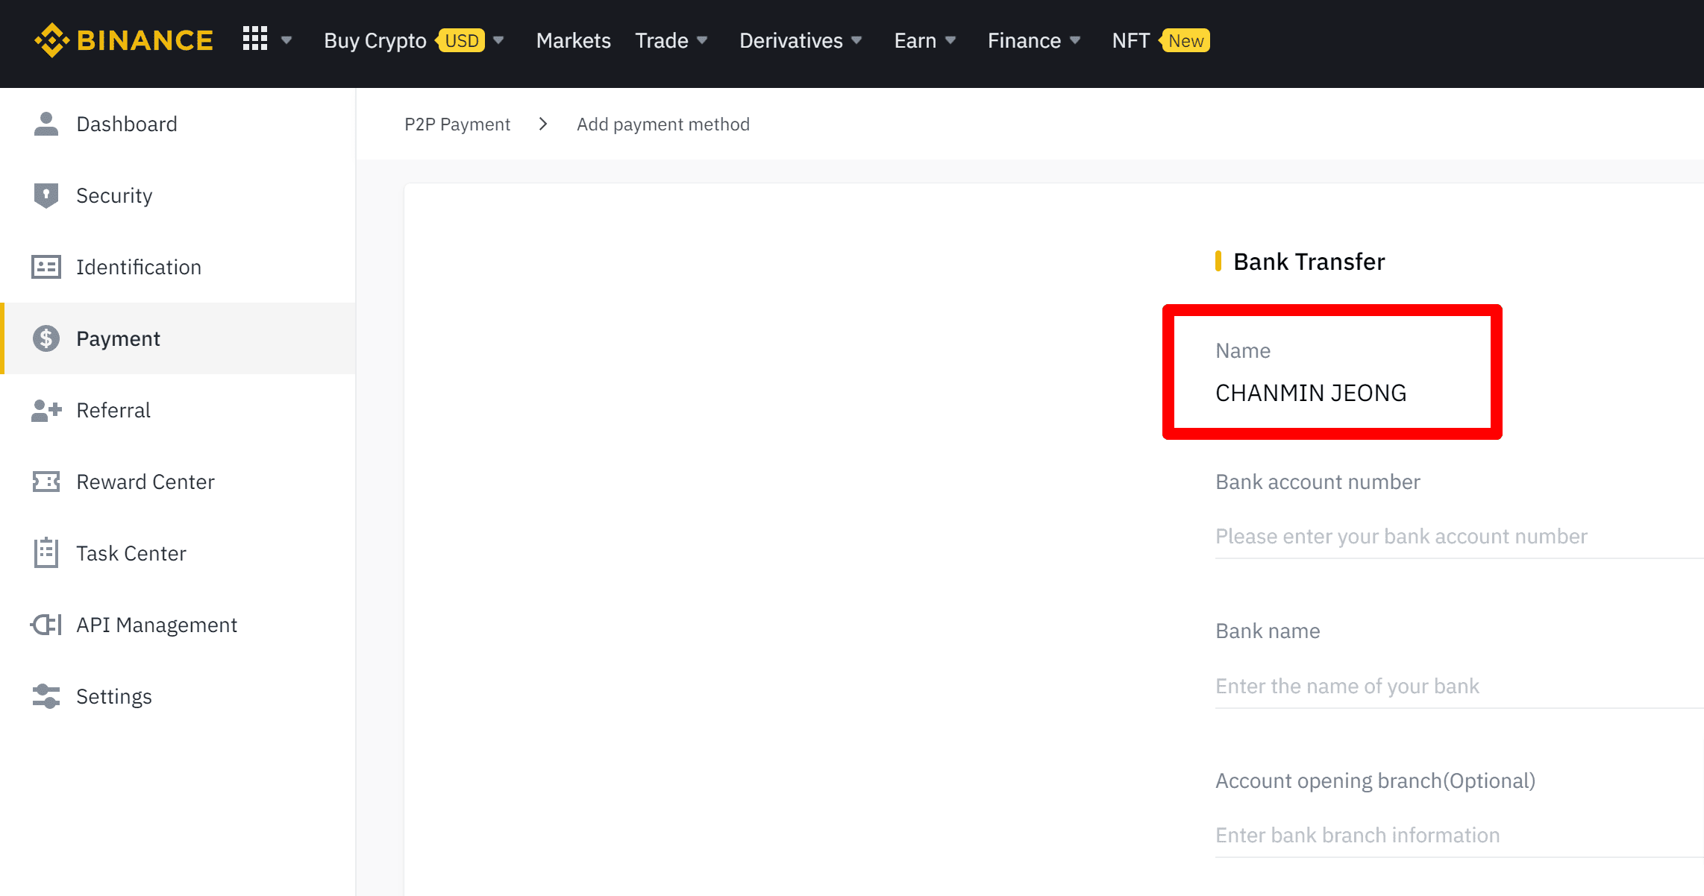Expand the Buy Crypto dropdown arrow

[x=498, y=40]
